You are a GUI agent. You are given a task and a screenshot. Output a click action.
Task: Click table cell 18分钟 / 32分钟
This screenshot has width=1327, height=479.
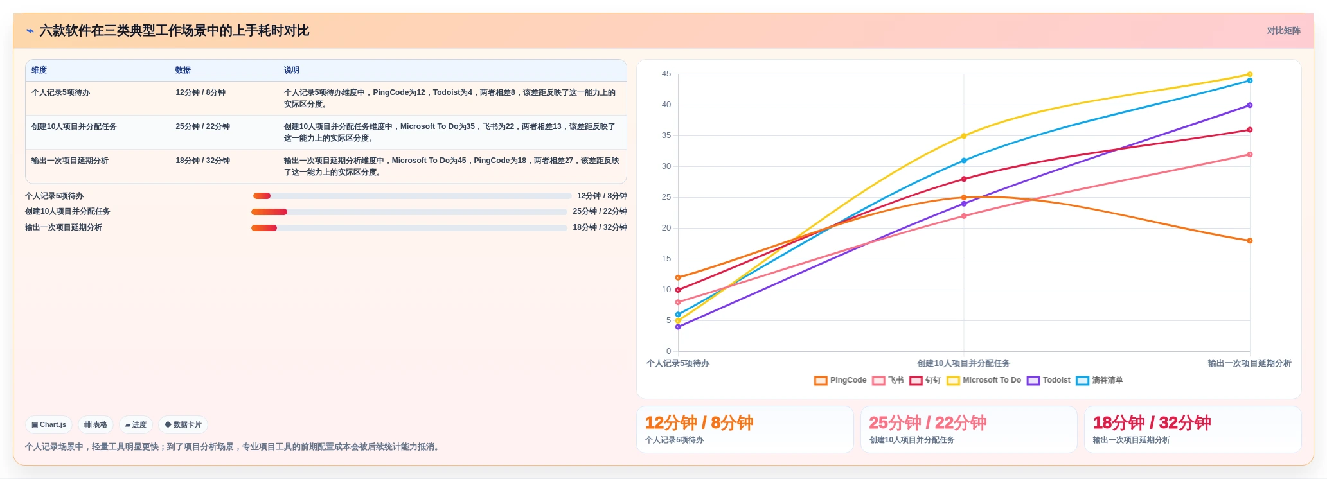pos(203,161)
